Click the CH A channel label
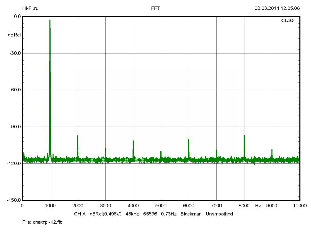This screenshot has height=233, width=311. (80, 214)
